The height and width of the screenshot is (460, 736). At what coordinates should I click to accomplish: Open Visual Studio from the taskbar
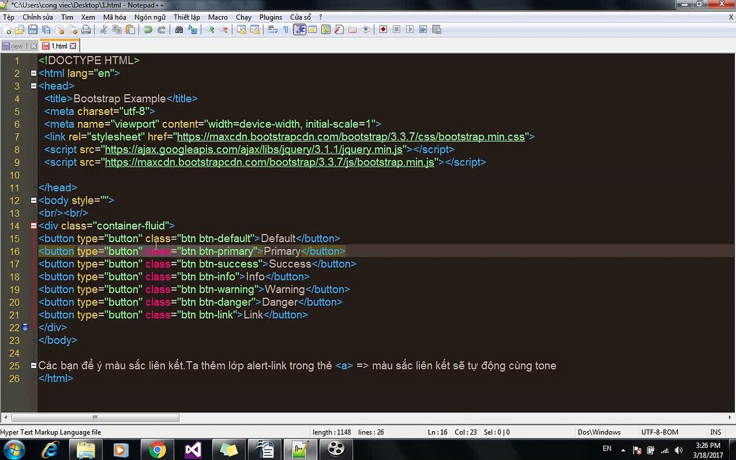[193, 450]
